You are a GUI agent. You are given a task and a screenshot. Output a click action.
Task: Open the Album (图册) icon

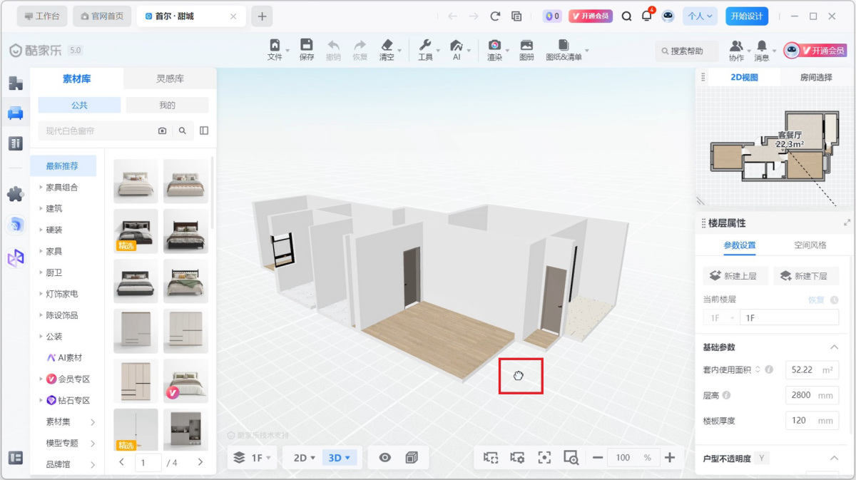pyautogui.click(x=526, y=49)
